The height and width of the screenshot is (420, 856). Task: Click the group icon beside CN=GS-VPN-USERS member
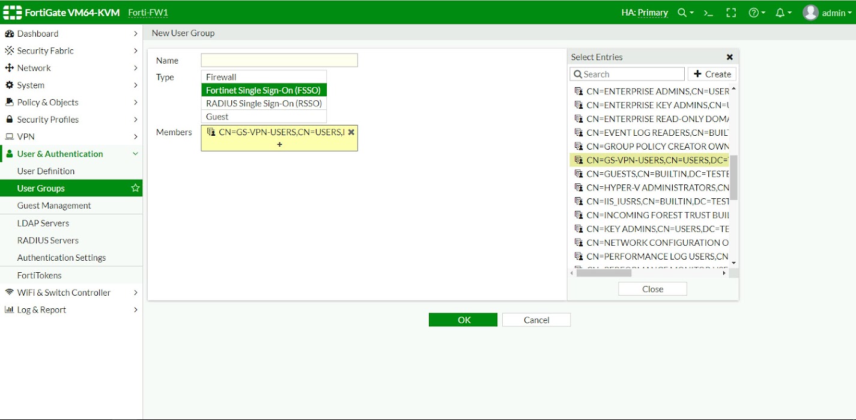point(211,132)
